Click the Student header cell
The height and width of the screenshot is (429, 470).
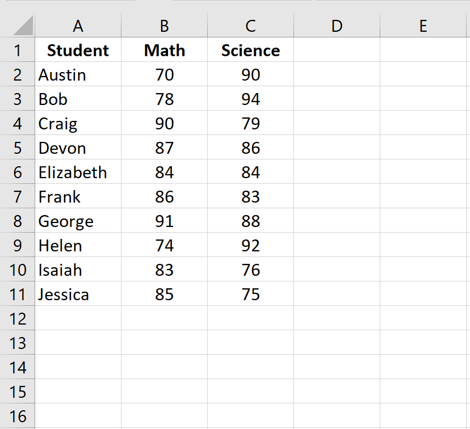78,50
